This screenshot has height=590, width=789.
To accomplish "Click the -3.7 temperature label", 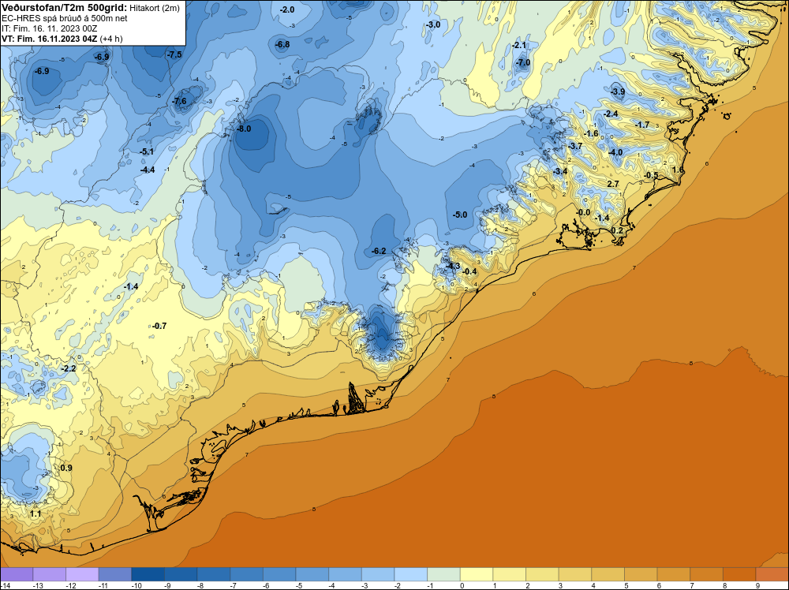I will (574, 146).
